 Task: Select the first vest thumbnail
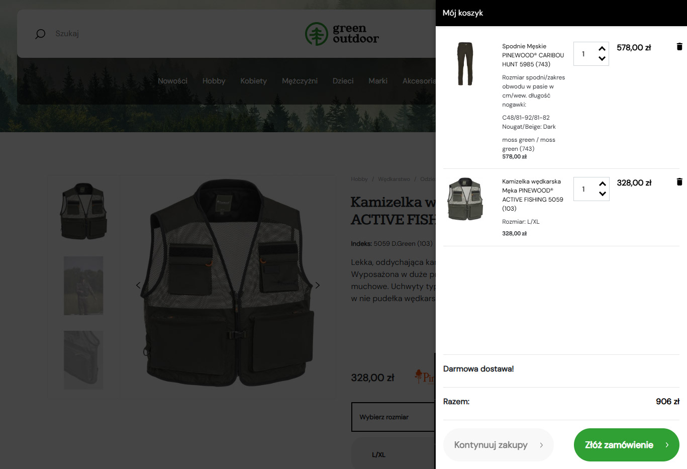tap(83, 211)
